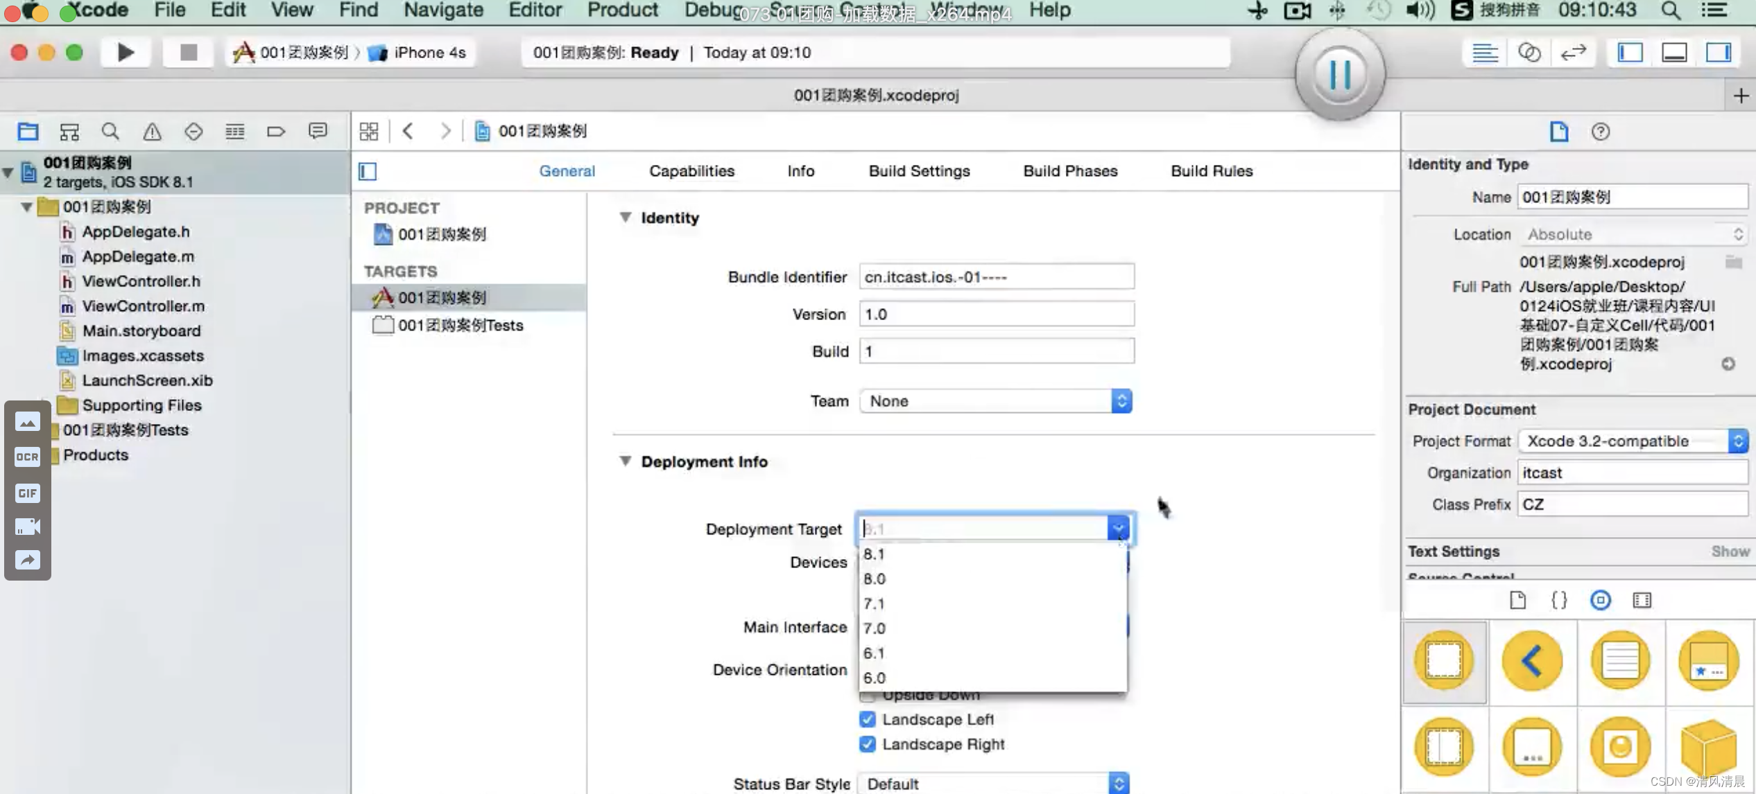This screenshot has height=794, width=1756.
Task: Show the Object library
Action: click(x=1600, y=600)
